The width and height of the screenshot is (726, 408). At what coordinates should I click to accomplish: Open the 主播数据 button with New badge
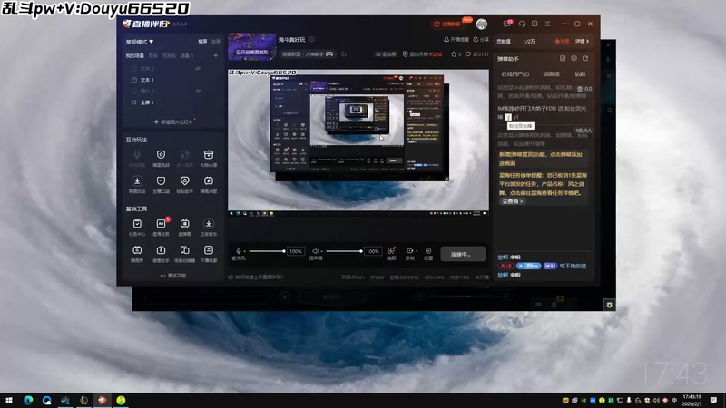pos(447,24)
